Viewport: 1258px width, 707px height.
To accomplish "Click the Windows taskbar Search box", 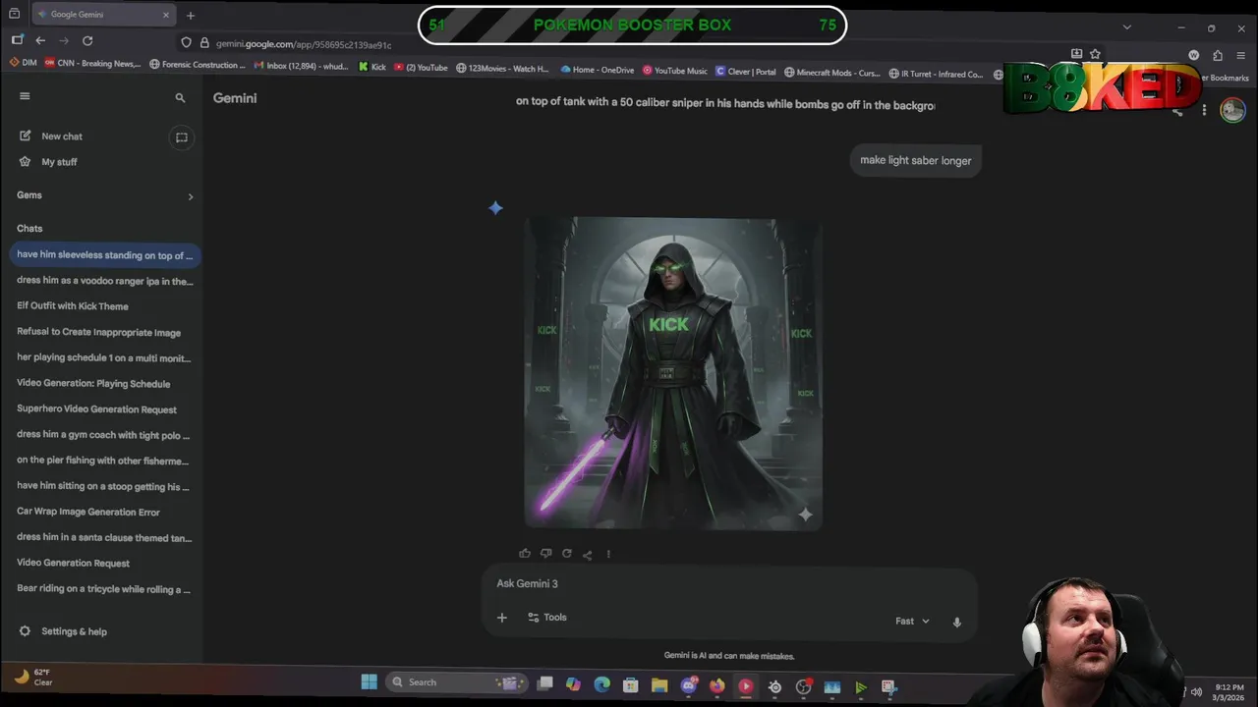I will 455,682.
